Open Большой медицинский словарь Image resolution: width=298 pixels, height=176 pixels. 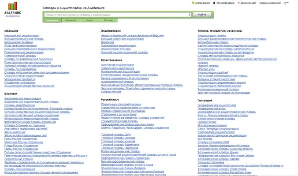click(24, 39)
